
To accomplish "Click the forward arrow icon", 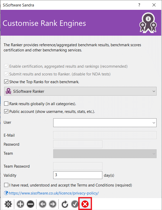I will [x=52, y=204].
